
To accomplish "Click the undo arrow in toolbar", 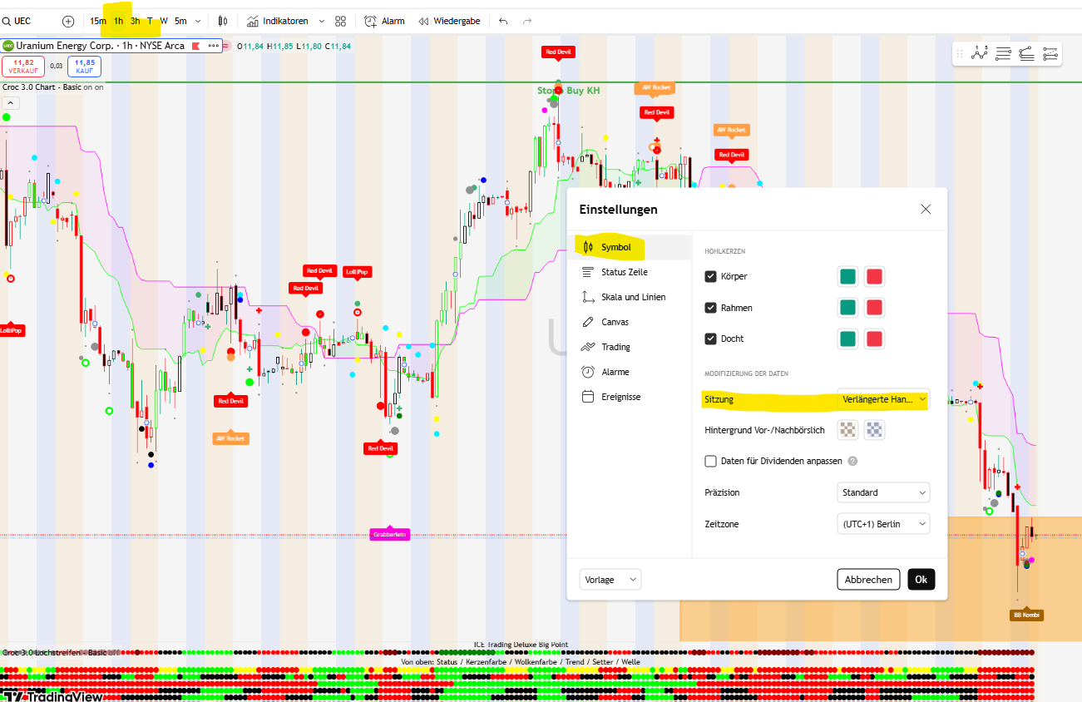I will 503,21.
